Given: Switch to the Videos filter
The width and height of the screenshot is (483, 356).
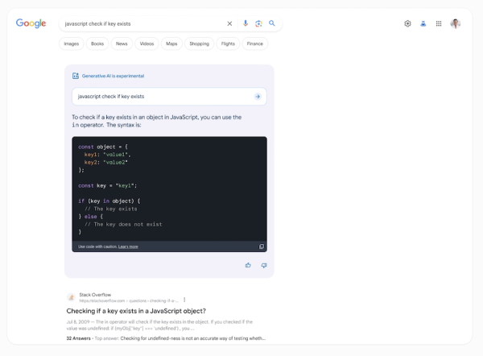Looking at the screenshot, I should (147, 43).
